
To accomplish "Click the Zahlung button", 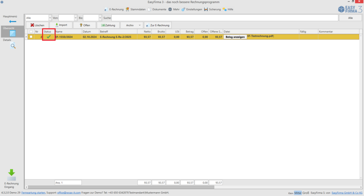I will pyautogui.click(x=108, y=25).
